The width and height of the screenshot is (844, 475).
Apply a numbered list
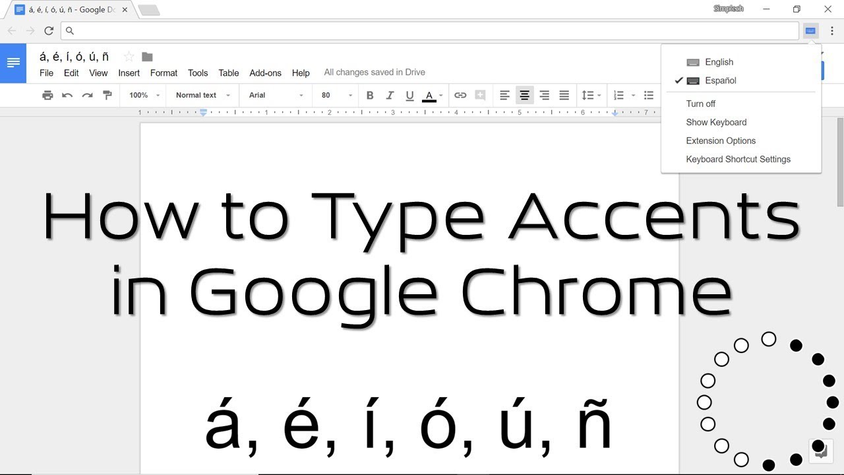click(x=618, y=95)
